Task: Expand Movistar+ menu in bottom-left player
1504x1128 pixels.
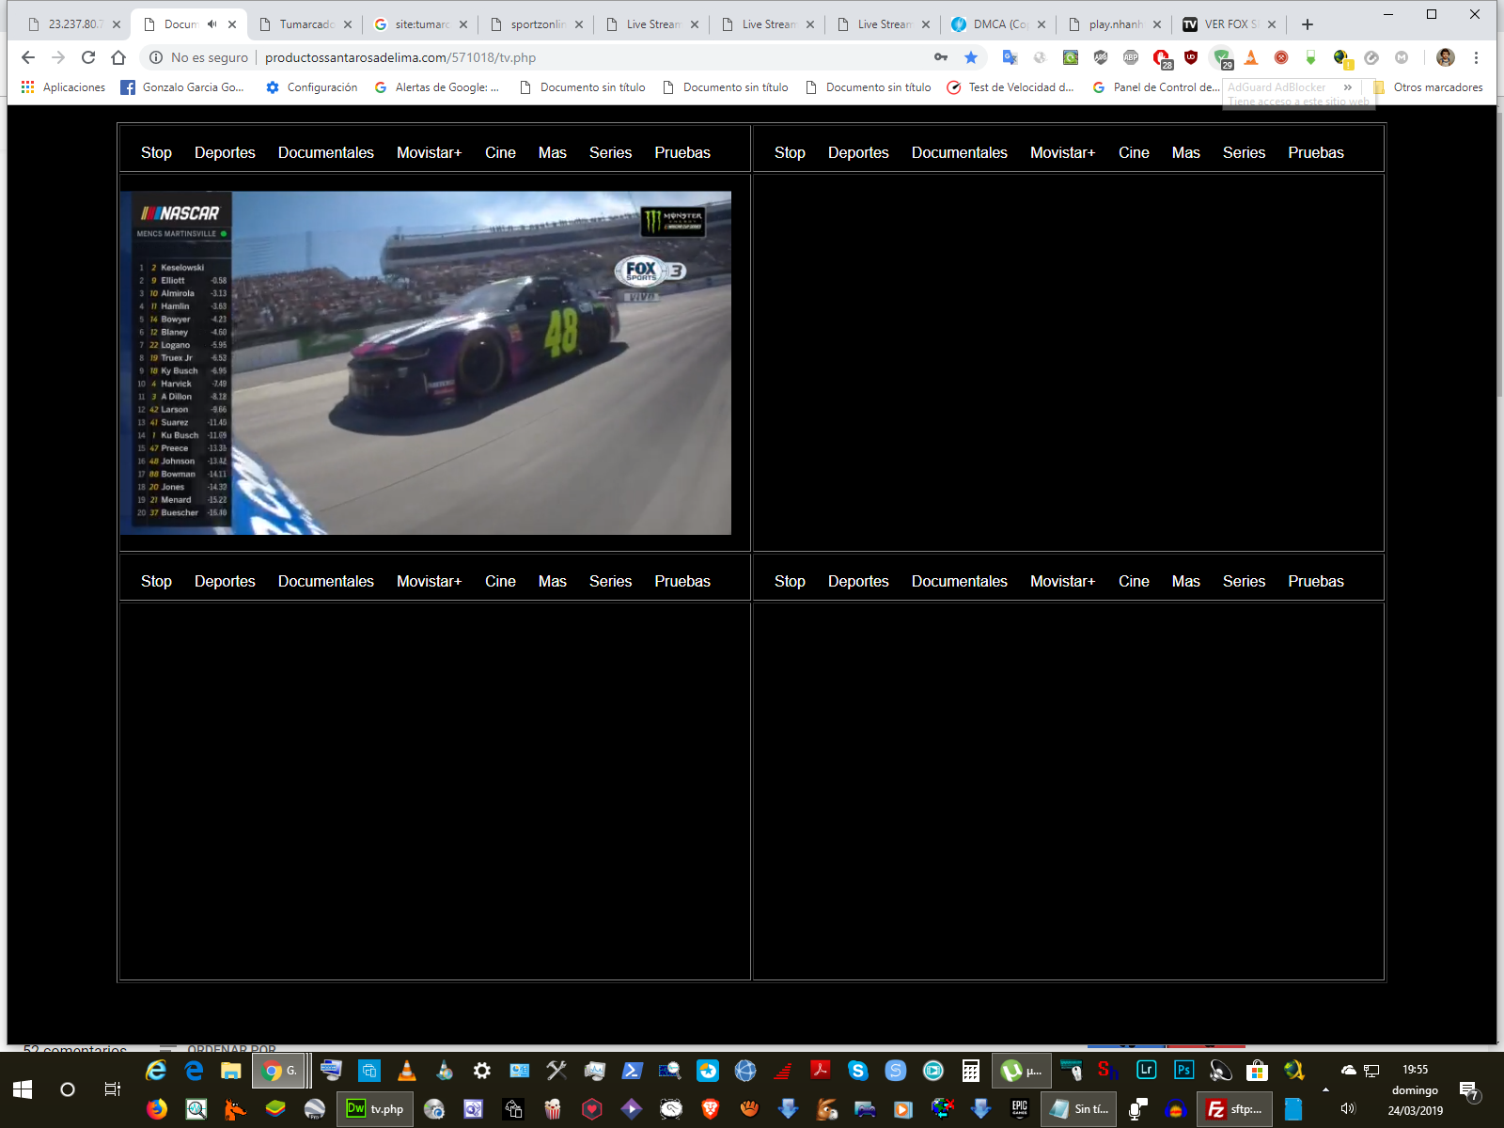Action: [429, 581]
